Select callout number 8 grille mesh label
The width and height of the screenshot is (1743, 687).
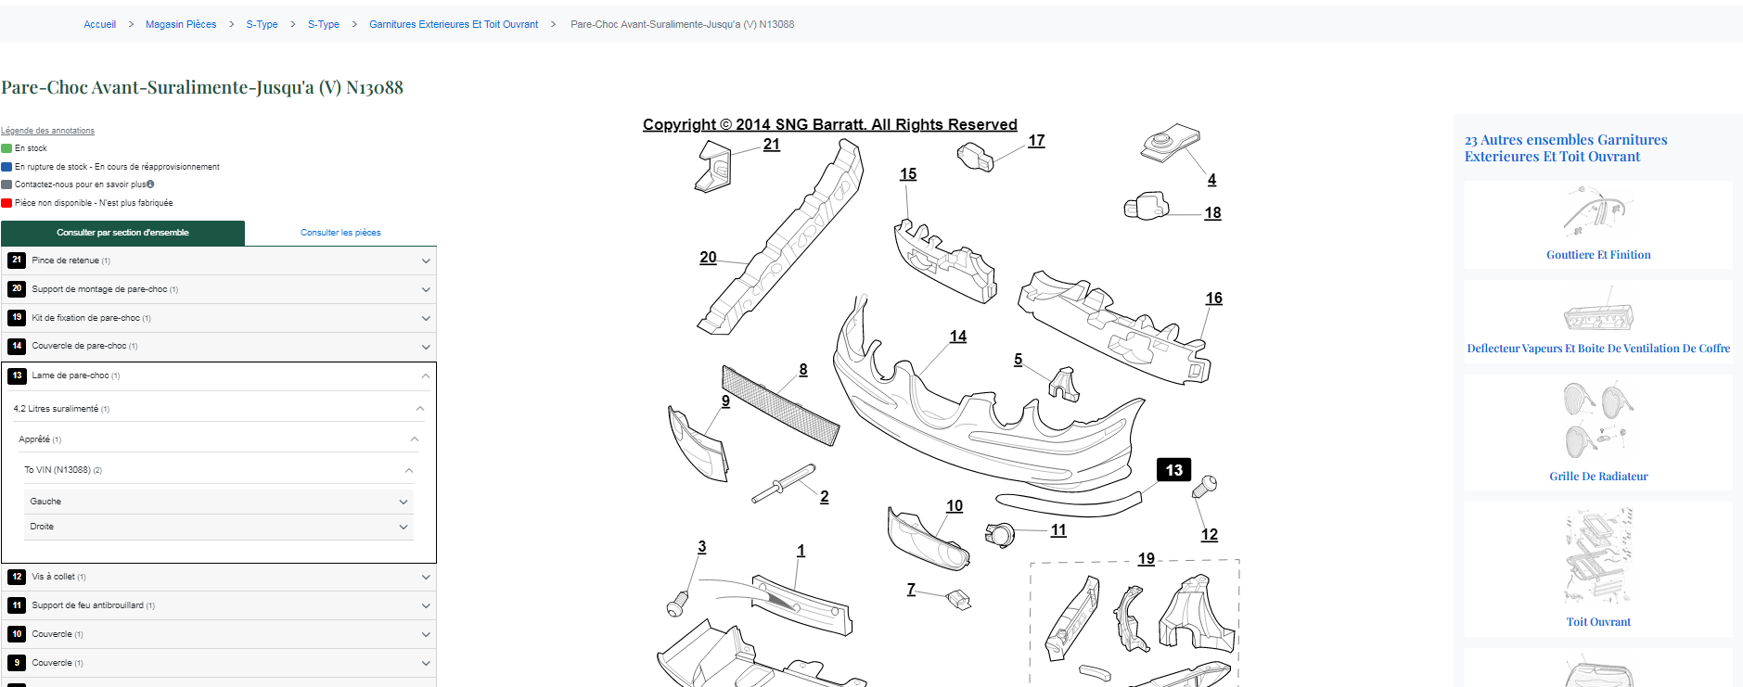(803, 370)
